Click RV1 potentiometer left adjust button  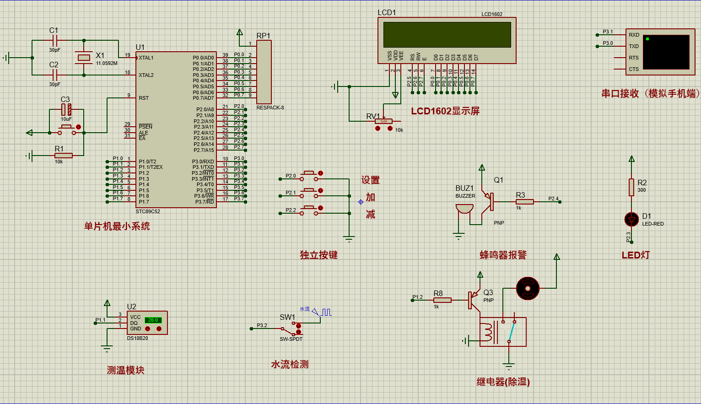[x=377, y=129]
